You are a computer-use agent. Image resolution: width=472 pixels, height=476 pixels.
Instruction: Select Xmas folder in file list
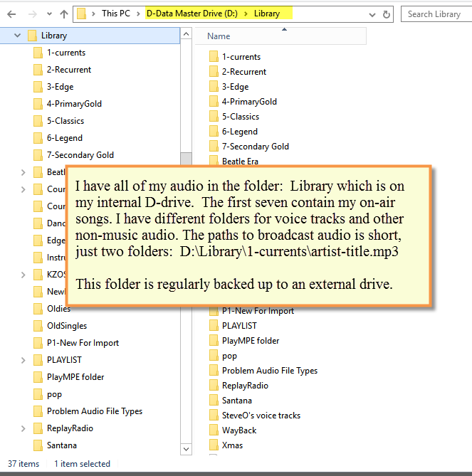[x=232, y=445]
